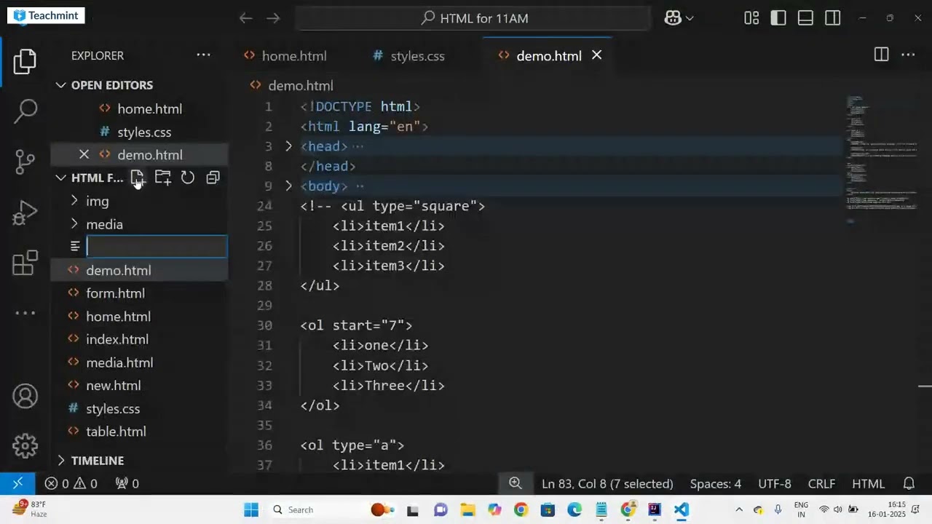Image resolution: width=932 pixels, height=524 pixels.
Task: Toggle the bottom Panel
Action: [805, 18]
